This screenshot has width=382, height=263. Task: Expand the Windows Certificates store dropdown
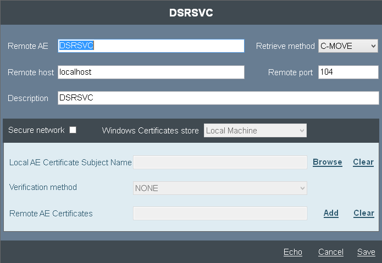coord(255,131)
